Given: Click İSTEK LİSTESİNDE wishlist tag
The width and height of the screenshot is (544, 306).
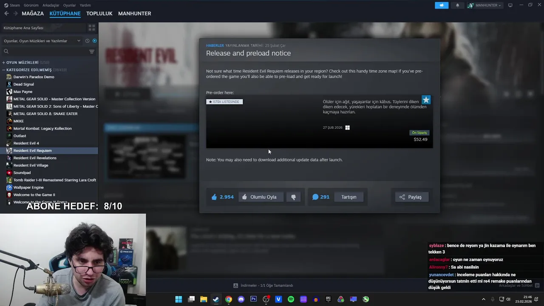Looking at the screenshot, I should coord(224,102).
